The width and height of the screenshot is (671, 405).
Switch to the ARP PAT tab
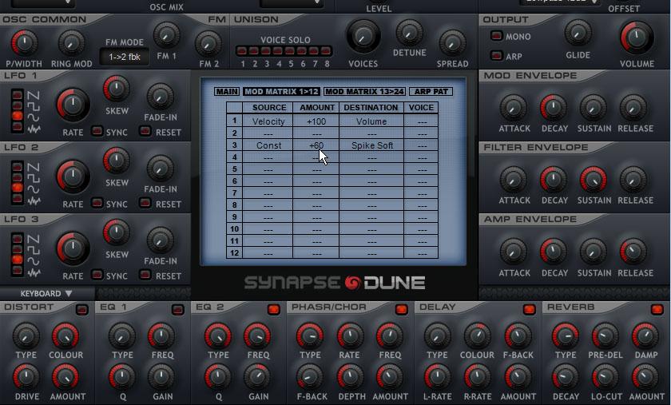tap(431, 92)
